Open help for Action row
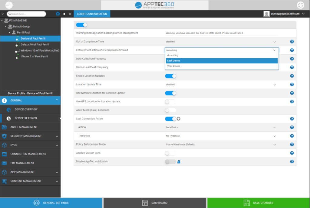Image resolution: width=310 pixels, height=208 pixels. [x=292, y=127]
